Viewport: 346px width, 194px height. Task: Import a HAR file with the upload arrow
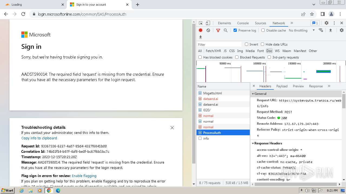[x=330, y=30]
